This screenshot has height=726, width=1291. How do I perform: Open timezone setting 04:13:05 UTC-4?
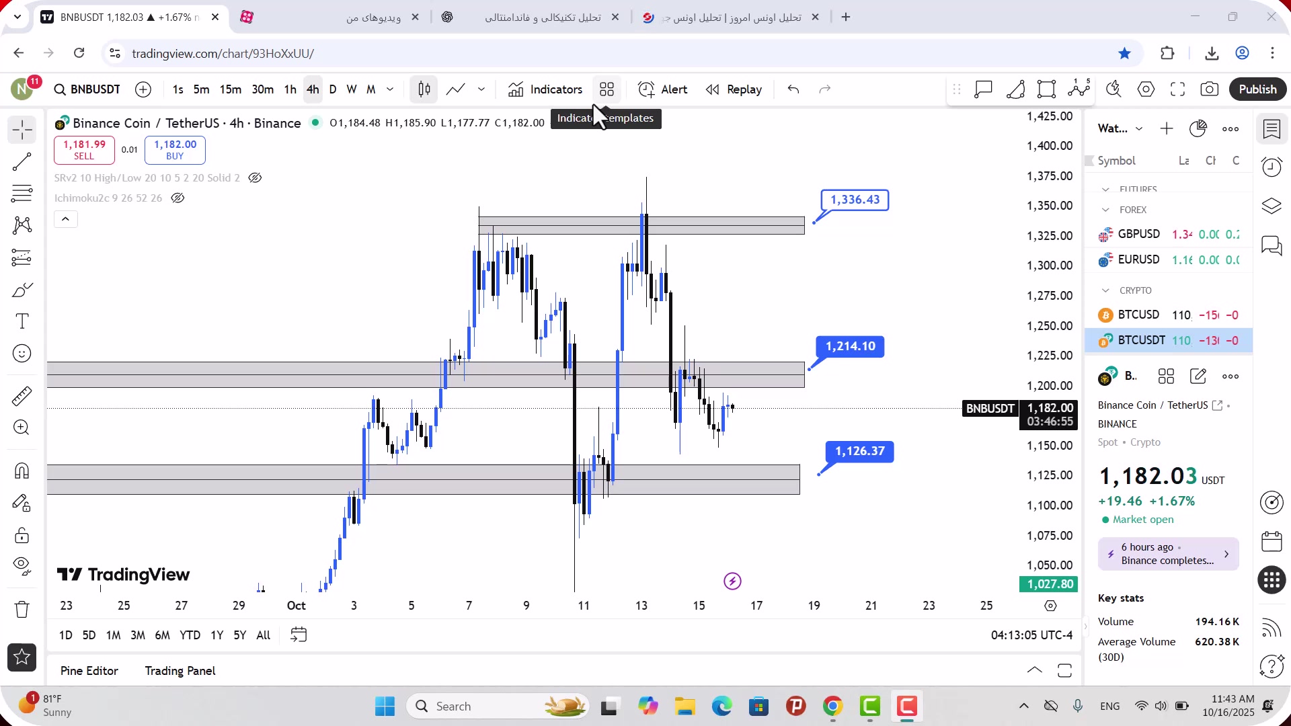point(1031,635)
